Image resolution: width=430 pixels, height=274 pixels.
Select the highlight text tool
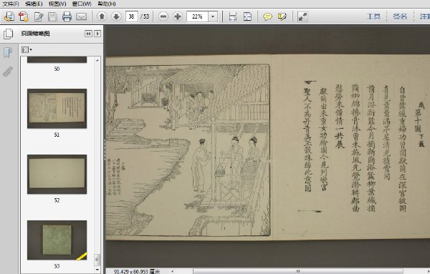pos(282,16)
